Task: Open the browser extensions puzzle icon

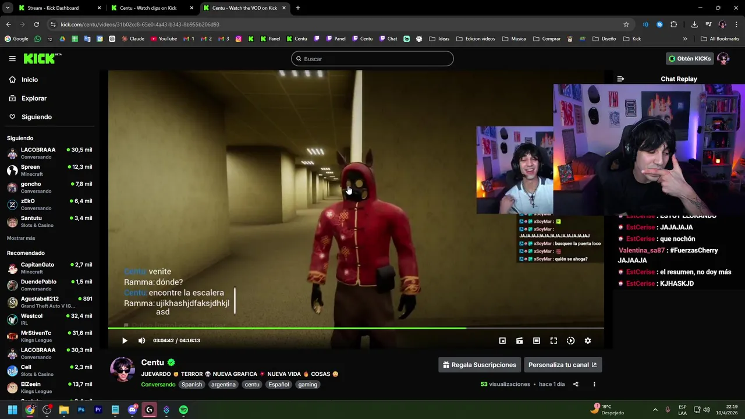Action: tap(674, 24)
